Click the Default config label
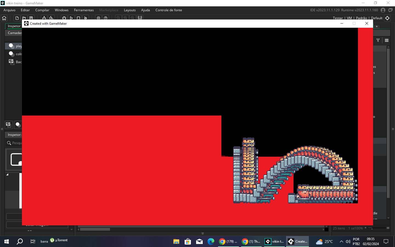The width and height of the screenshot is (395, 247). click(x=377, y=18)
